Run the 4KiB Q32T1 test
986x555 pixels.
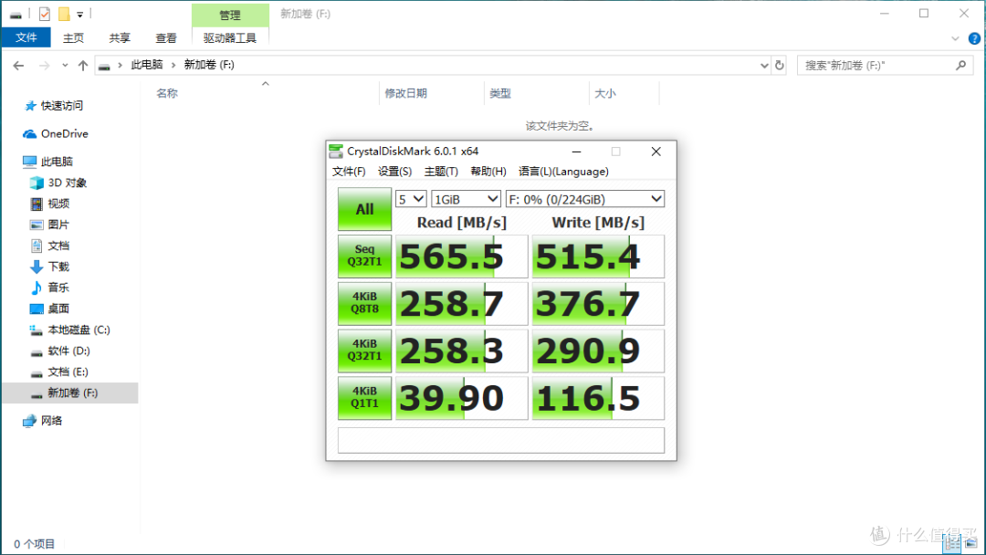coord(364,351)
